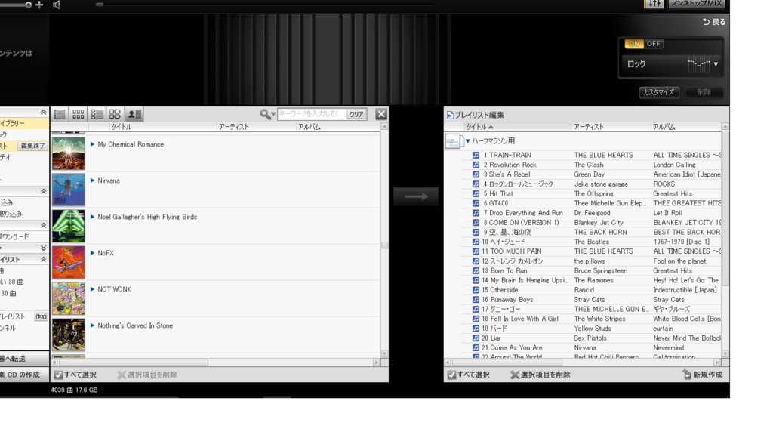Select the NOT WONK album thumbnail

69,298
